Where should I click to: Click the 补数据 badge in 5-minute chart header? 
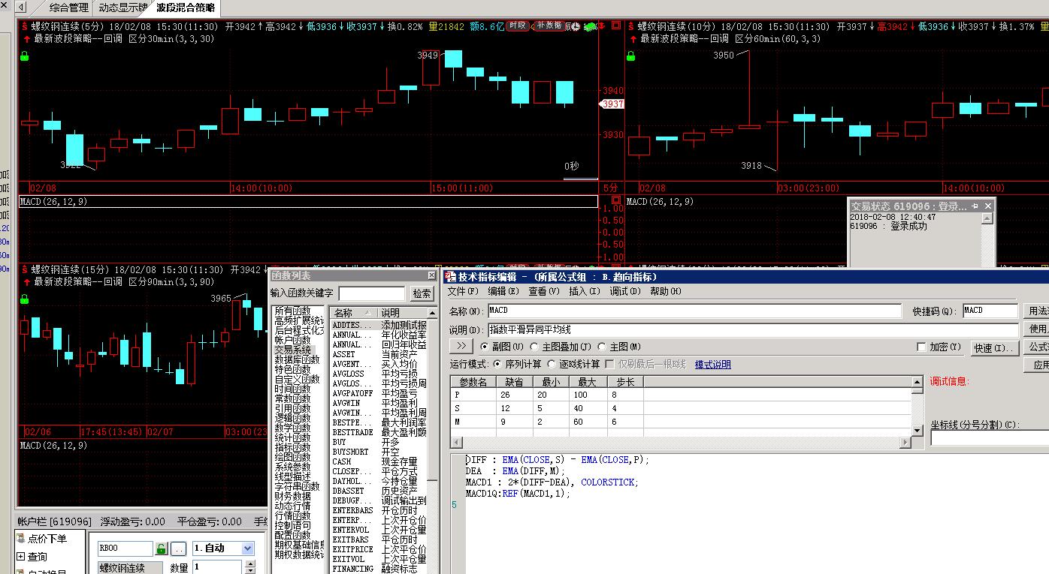coord(549,26)
